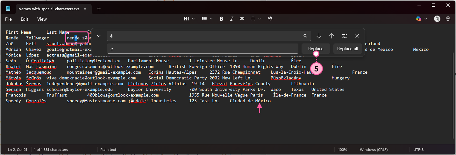This screenshot has width=456, height=155.
Task: Click the clear formatting icon
Action: (x=270, y=19)
